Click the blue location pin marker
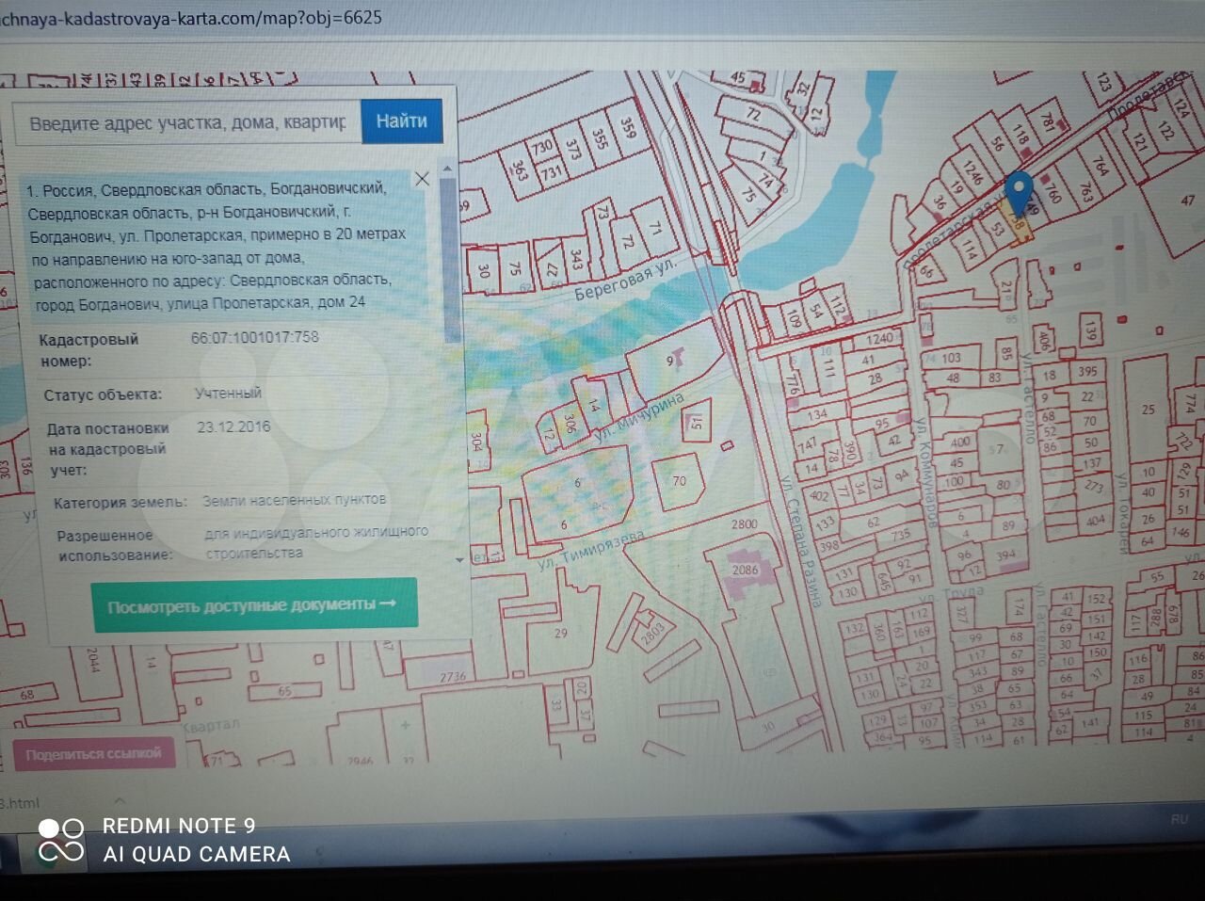Image resolution: width=1205 pixels, height=901 pixels. [x=1018, y=194]
